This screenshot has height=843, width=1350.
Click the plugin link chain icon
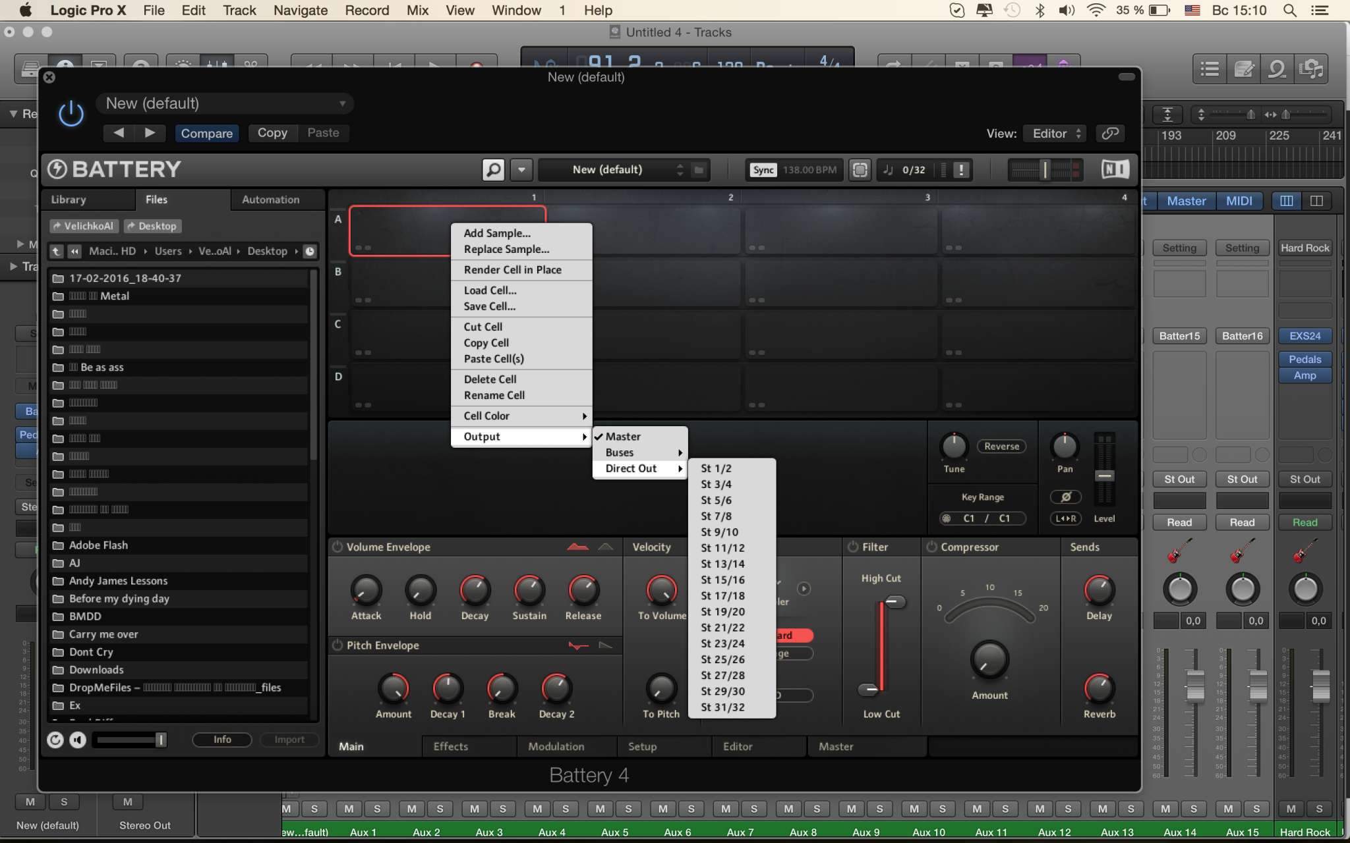[1110, 133]
